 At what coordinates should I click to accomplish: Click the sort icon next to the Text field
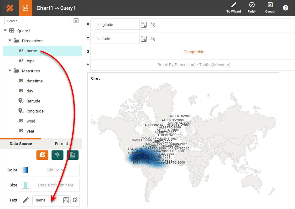point(75,200)
